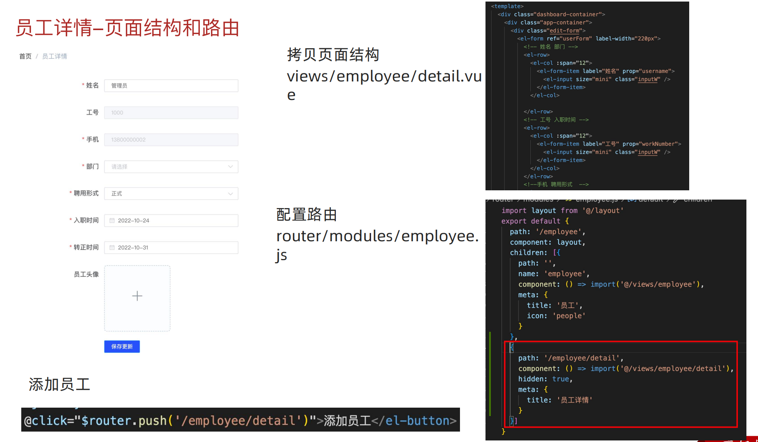Open the 聘用形式 dropdown showing 正式
The height and width of the screenshot is (442, 758).
point(231,193)
